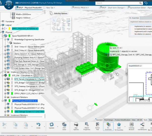Click inside the Search input field
Screen dimensions: 152x136
tap(117, 3)
